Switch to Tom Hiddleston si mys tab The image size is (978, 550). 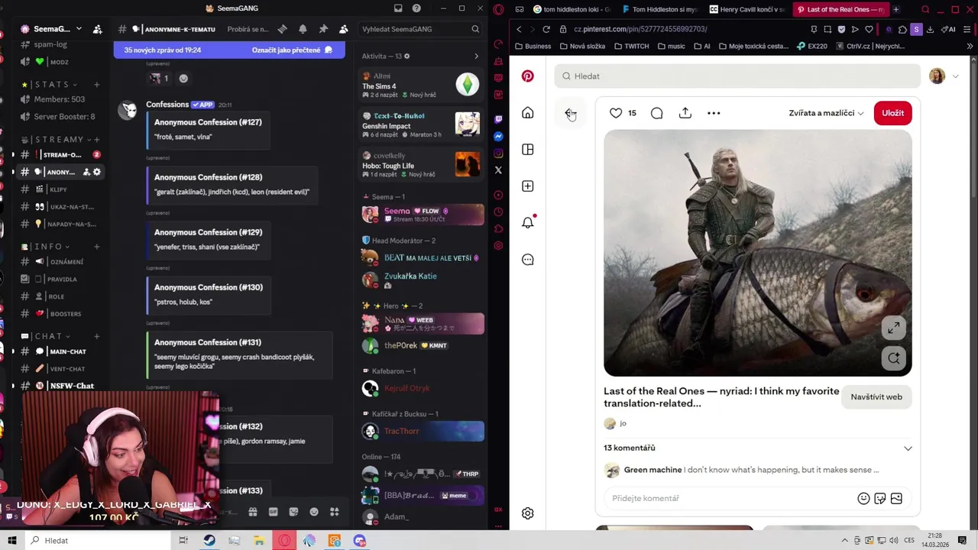click(x=659, y=9)
